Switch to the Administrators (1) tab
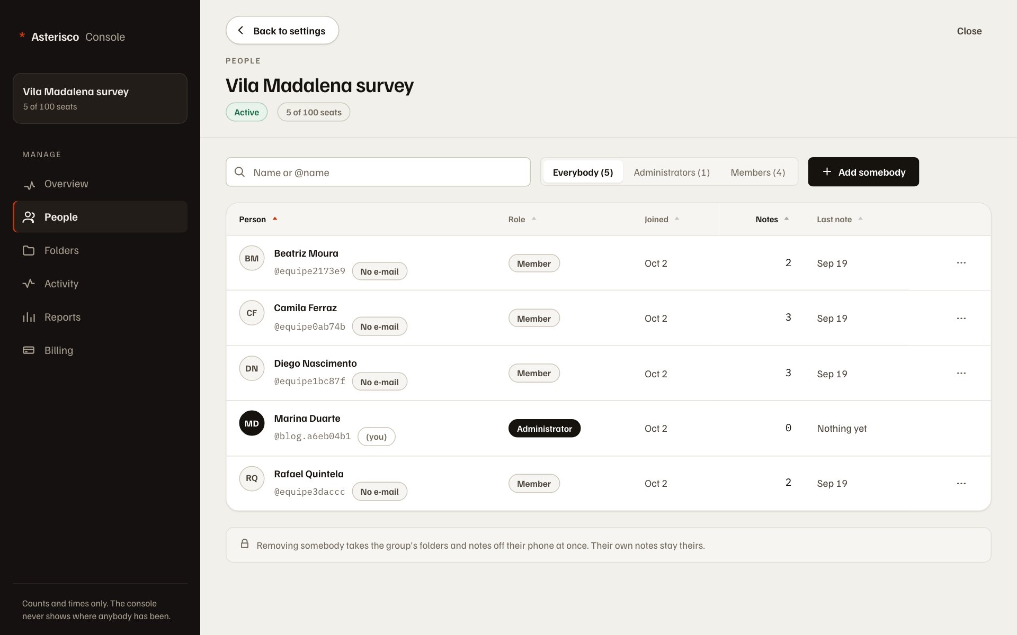The width and height of the screenshot is (1017, 635). tap(672, 172)
